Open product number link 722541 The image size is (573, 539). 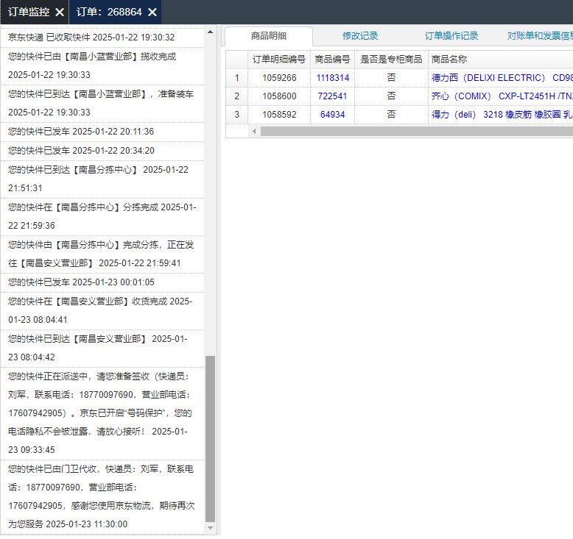pyautogui.click(x=333, y=96)
